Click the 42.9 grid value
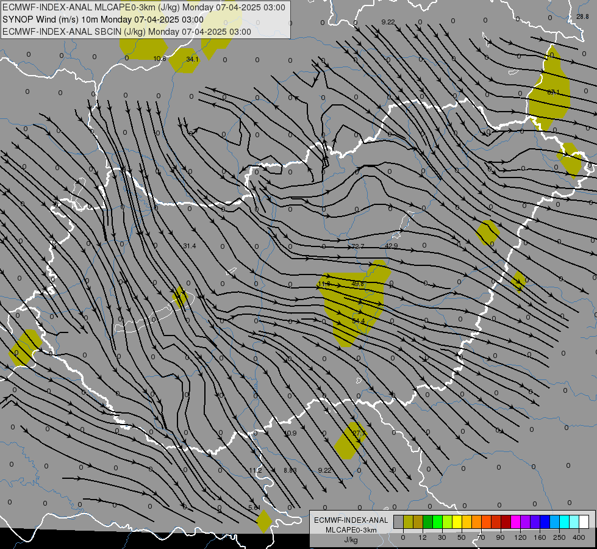Image resolution: width=597 pixels, height=549 pixels. click(x=391, y=246)
